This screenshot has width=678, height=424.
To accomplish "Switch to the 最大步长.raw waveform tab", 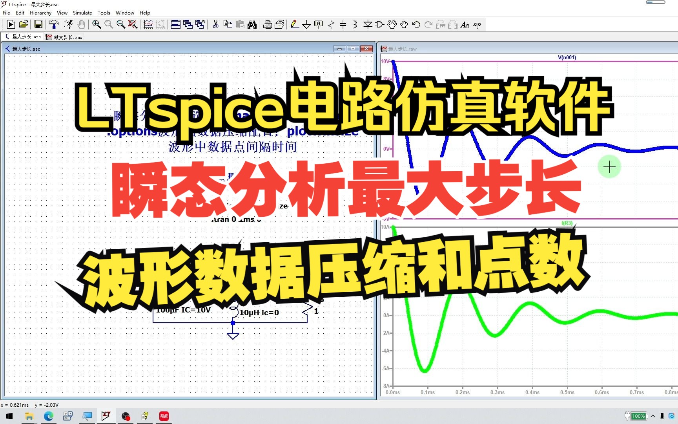I will (x=64, y=37).
